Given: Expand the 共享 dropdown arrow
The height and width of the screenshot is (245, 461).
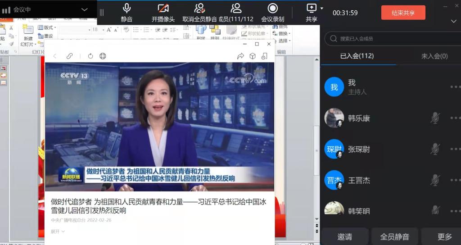Looking at the screenshot, I should (322, 8).
